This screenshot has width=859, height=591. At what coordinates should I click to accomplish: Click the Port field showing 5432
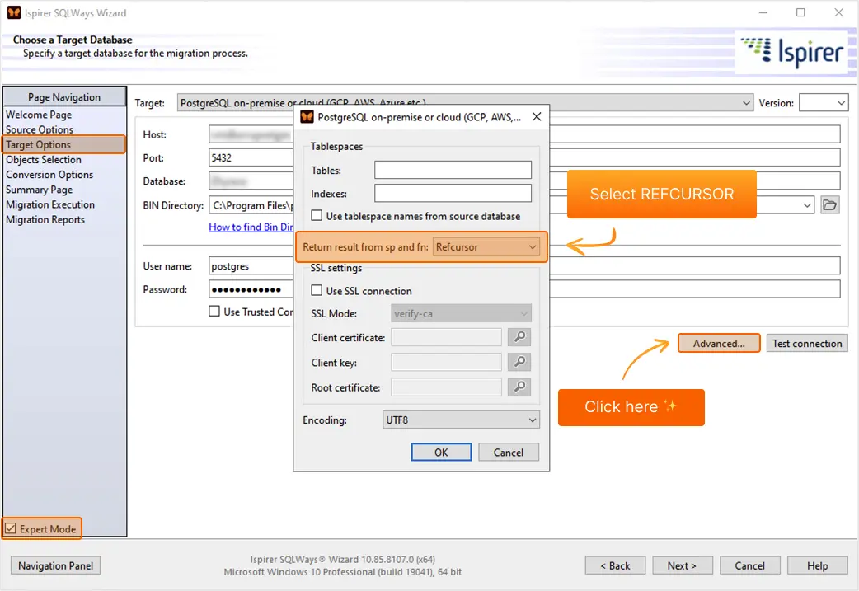coord(251,157)
